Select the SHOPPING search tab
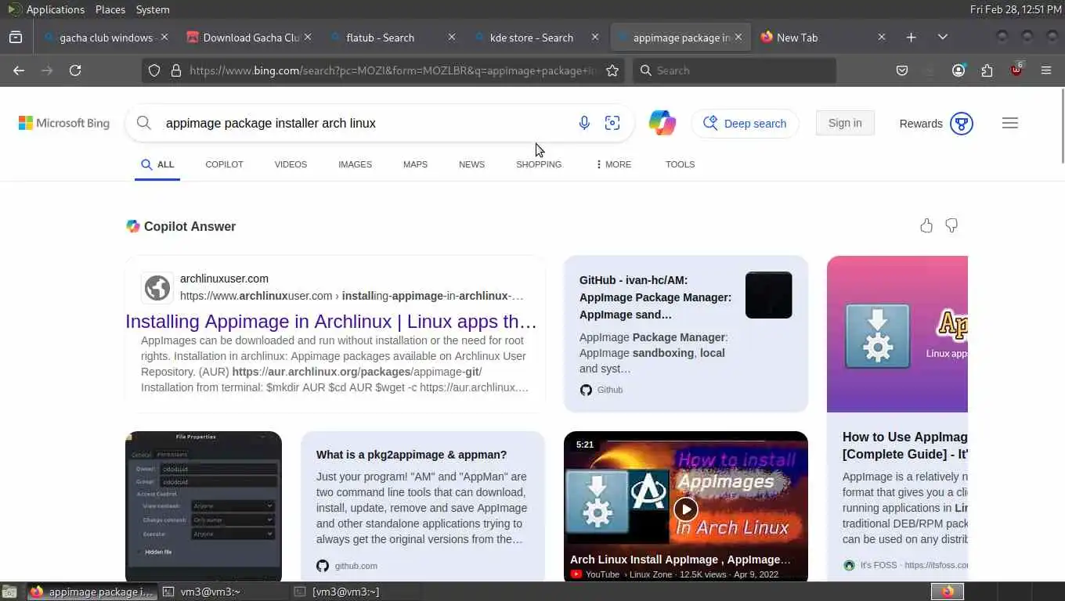The image size is (1065, 601). click(x=539, y=164)
